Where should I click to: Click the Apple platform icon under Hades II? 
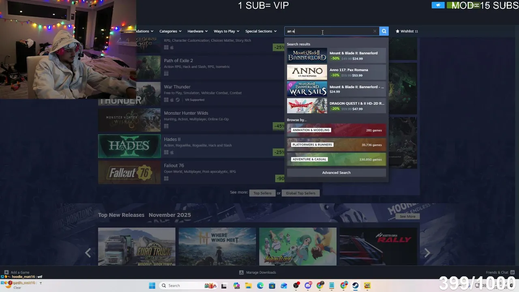[x=172, y=152]
